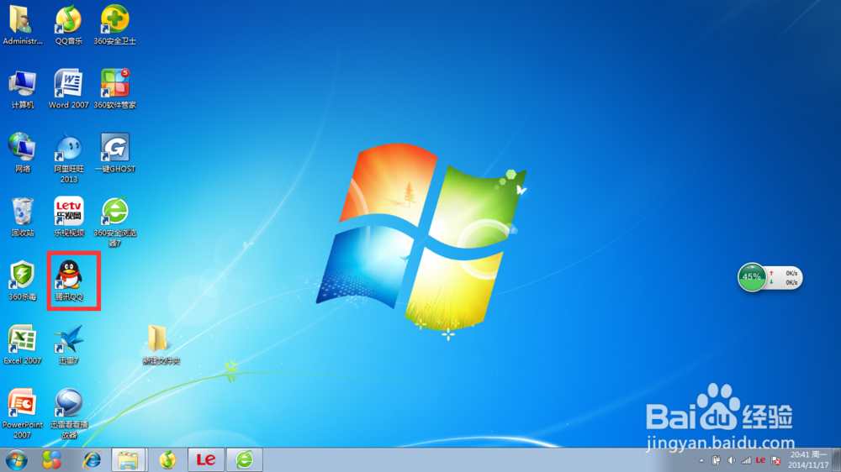The image size is (841, 472).
Task: Click the red Le tray icon
Action: point(760,460)
